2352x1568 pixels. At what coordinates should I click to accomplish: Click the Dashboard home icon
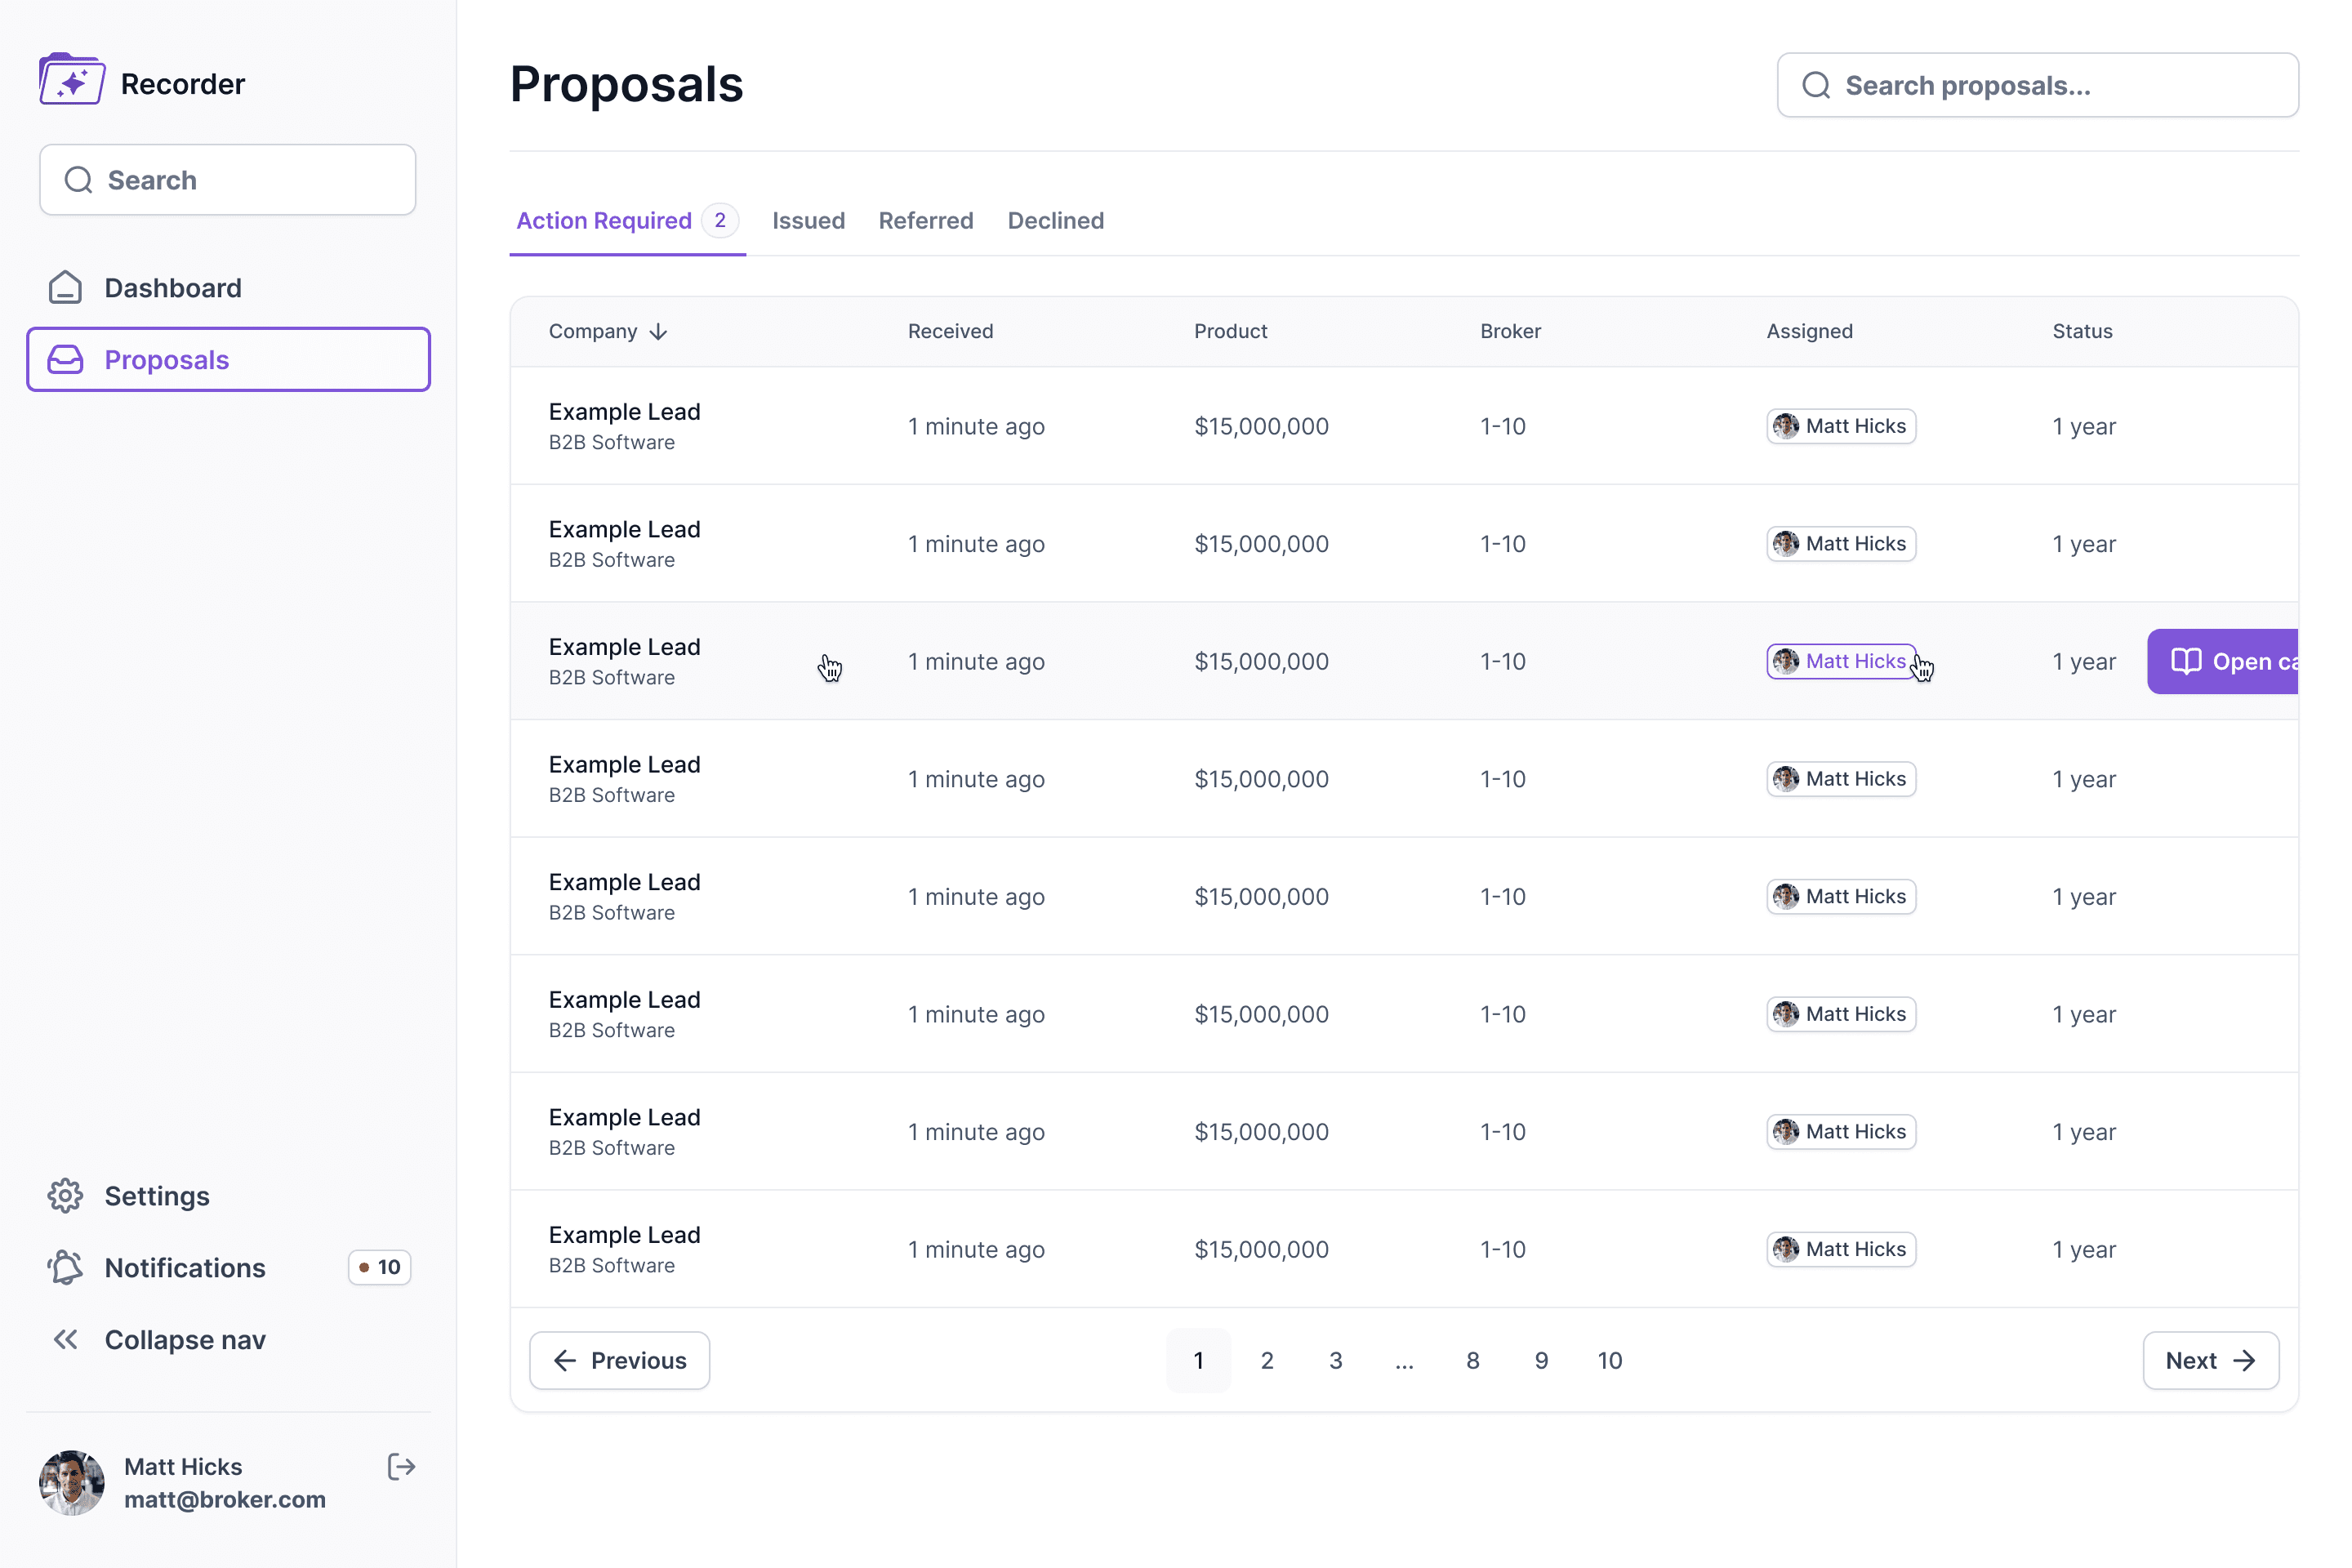[65, 288]
